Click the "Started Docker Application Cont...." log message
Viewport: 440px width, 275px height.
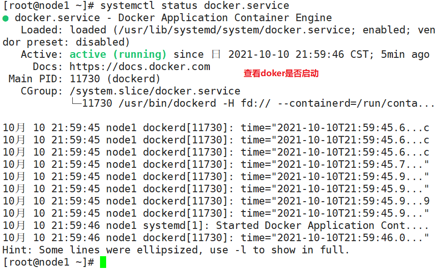point(322,226)
